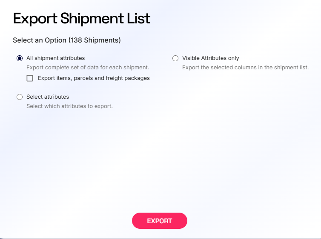Screen dimensions: 321x239
Task: Click the word 'Export' in the heading
Action: coord(34,18)
